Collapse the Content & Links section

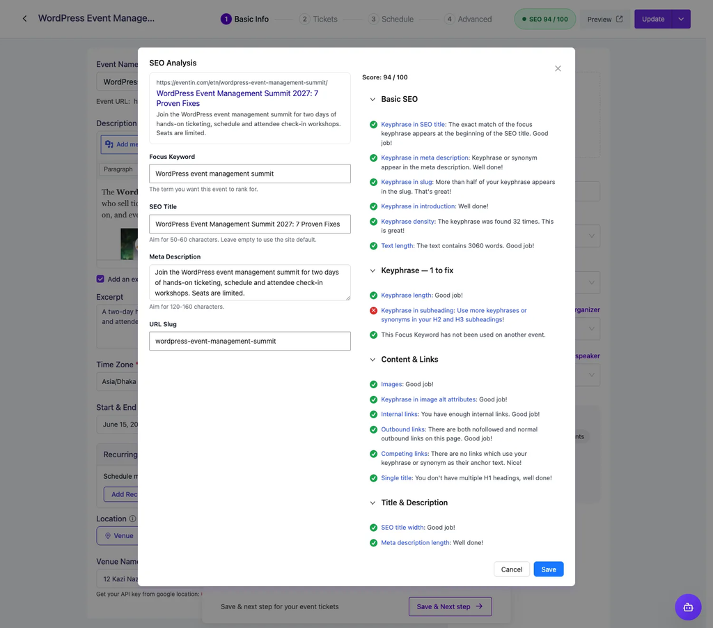click(x=373, y=360)
